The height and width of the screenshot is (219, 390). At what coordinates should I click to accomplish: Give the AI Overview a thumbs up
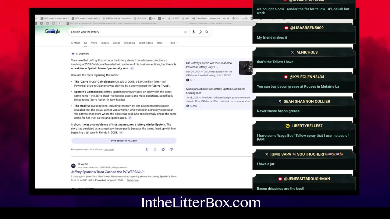(x=163, y=149)
